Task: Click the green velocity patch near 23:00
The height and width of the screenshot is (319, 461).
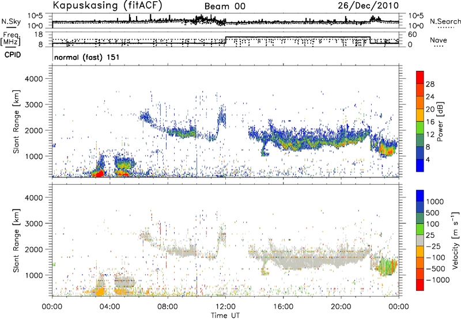Action: pos(387,267)
